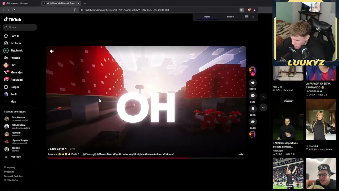Screen dimensions: 339x191
Task: Open the video three-dots options menu
Action: [241, 51]
